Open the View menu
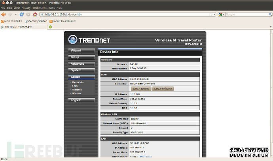Image resolution: width=273 pixels, height=161 pixels. point(17,8)
